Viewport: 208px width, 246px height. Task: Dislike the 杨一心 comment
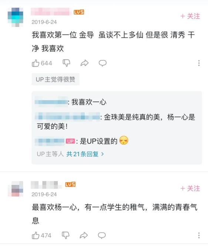point(66,235)
